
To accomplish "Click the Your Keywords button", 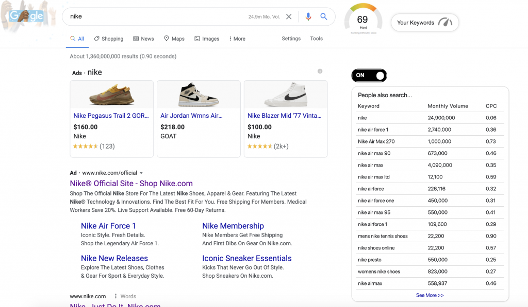I will click(424, 23).
